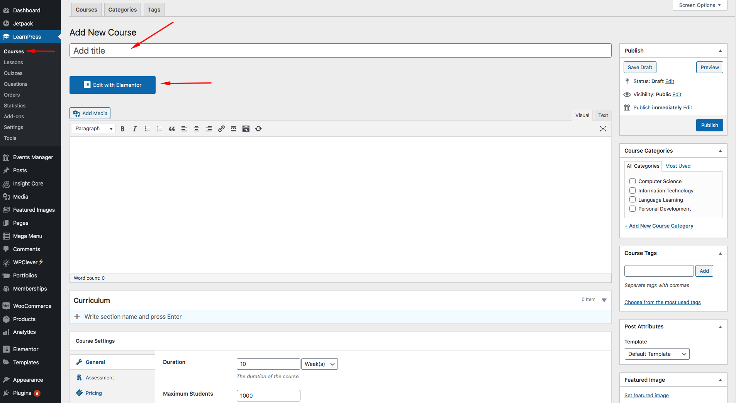Collapse the Course Categories panel

pyautogui.click(x=720, y=151)
